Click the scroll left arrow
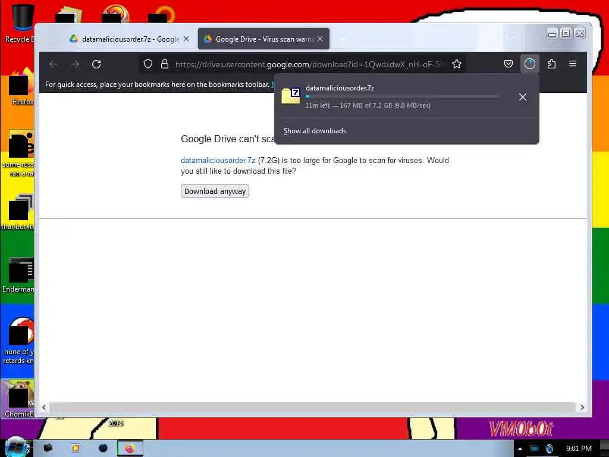Screen dimensions: 609x457 44,407
